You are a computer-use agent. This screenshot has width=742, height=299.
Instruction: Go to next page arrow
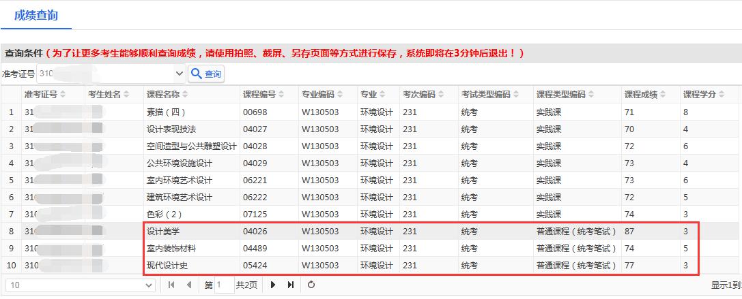click(272, 285)
